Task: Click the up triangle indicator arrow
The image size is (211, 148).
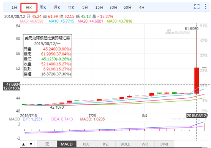Action: pos(23,144)
